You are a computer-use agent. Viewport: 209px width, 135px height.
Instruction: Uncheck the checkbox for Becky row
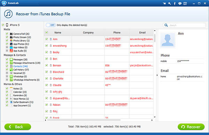click(47, 52)
